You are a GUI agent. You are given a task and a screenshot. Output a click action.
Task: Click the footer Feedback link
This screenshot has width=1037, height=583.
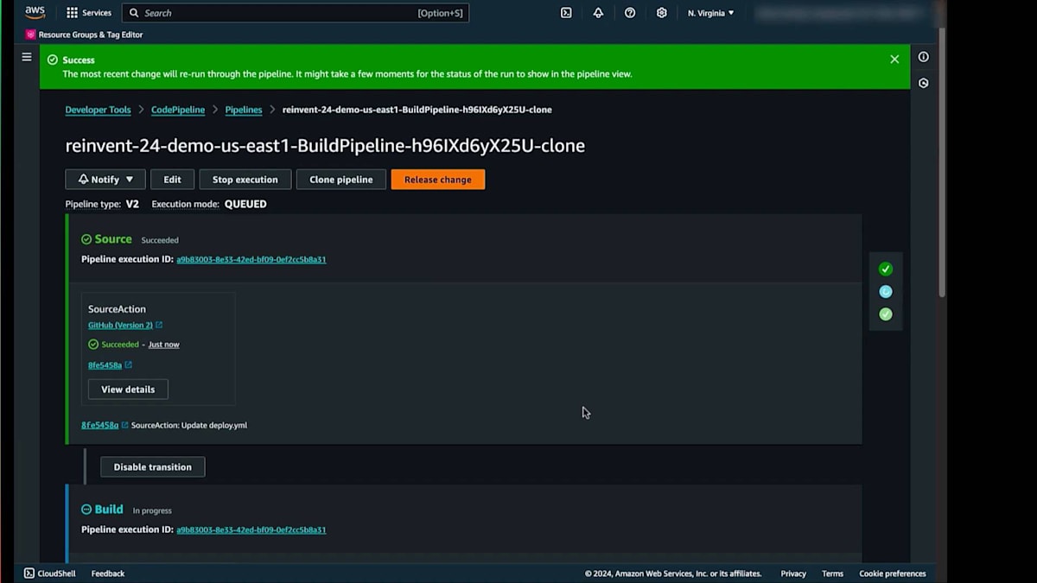tap(108, 573)
